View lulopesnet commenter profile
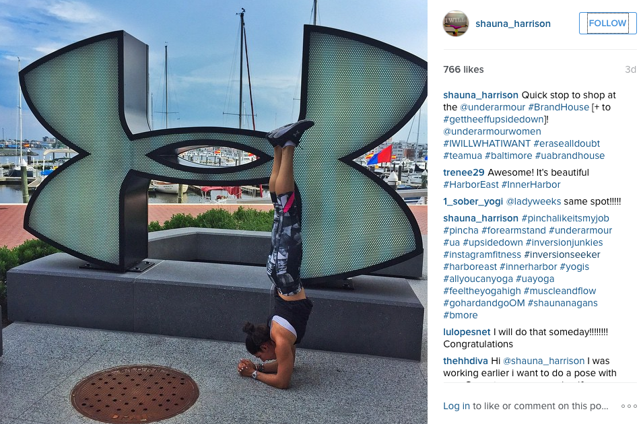 467,332
